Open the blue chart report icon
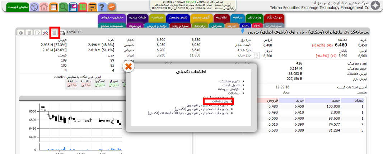383x154 pixels. [x=73, y=7]
